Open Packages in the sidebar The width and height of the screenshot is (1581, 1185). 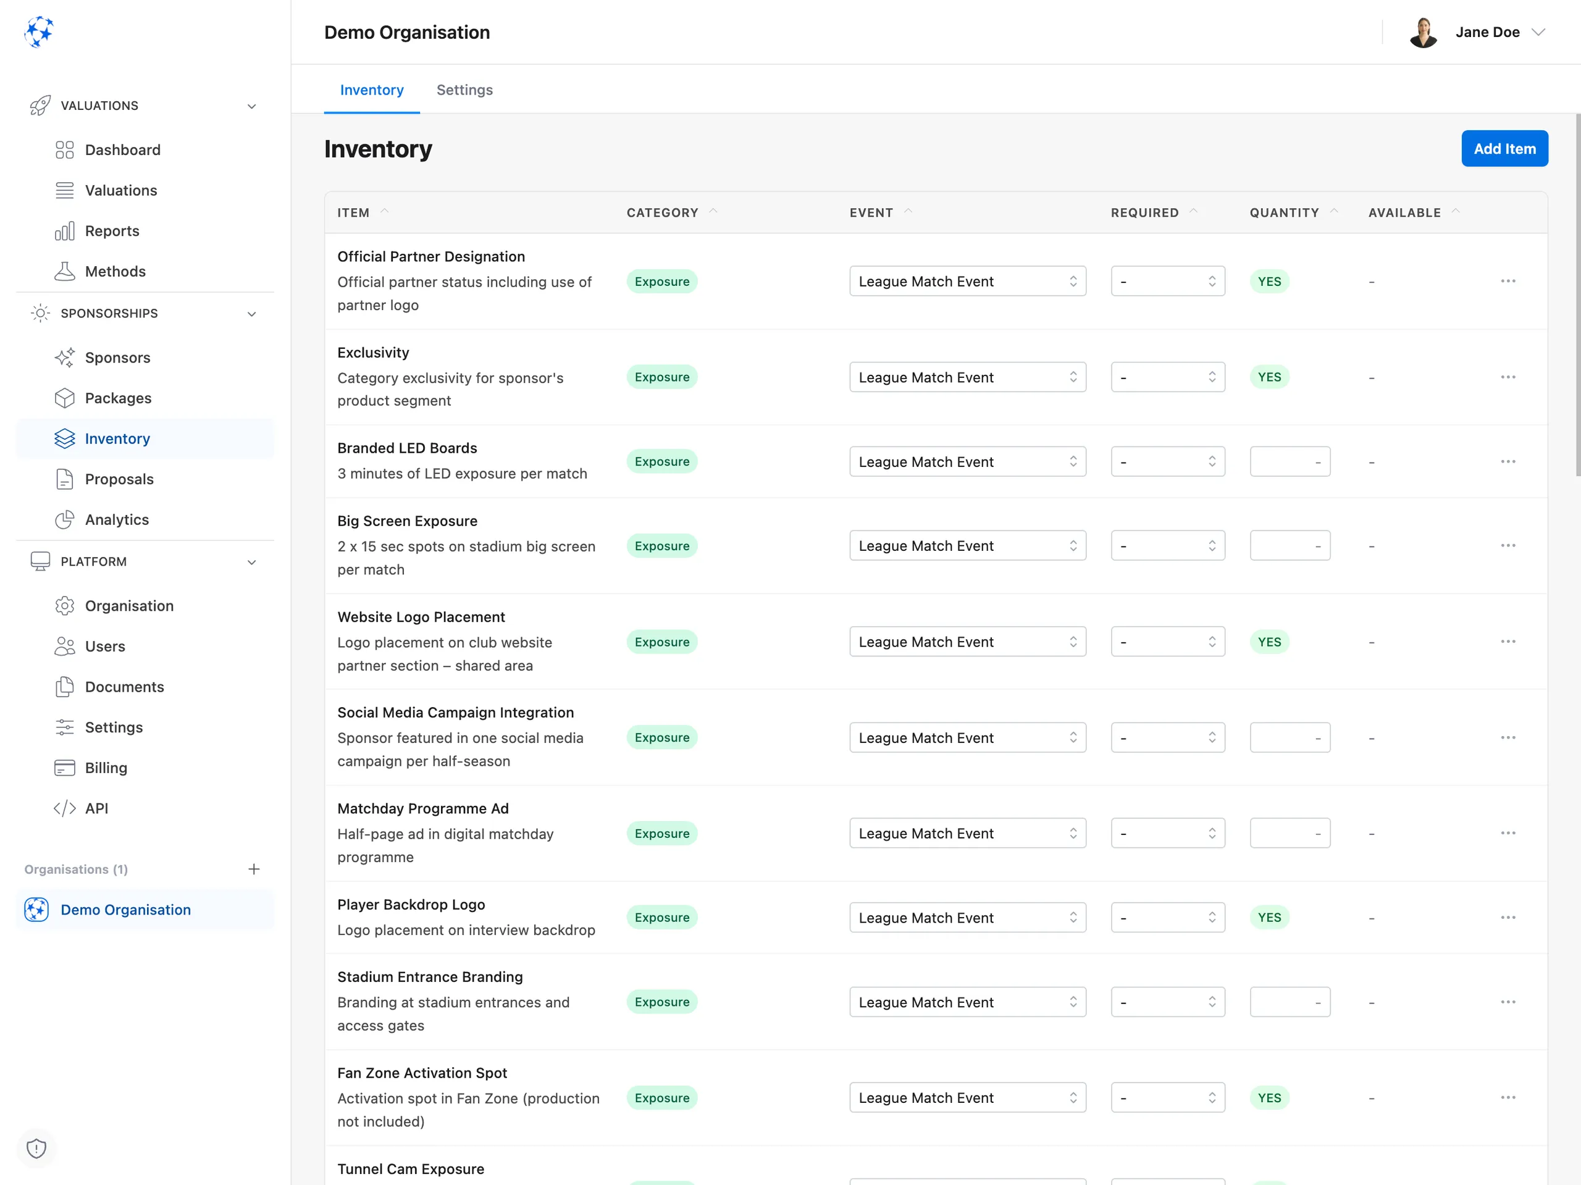click(145, 398)
